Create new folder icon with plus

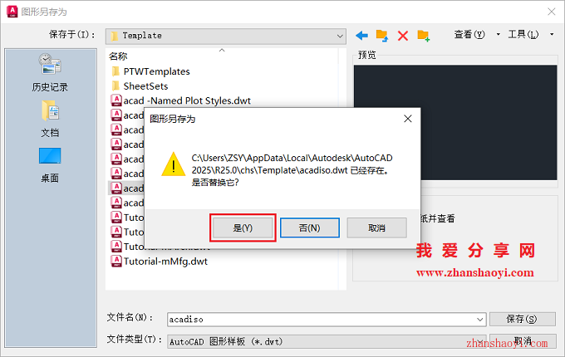pyautogui.click(x=424, y=36)
